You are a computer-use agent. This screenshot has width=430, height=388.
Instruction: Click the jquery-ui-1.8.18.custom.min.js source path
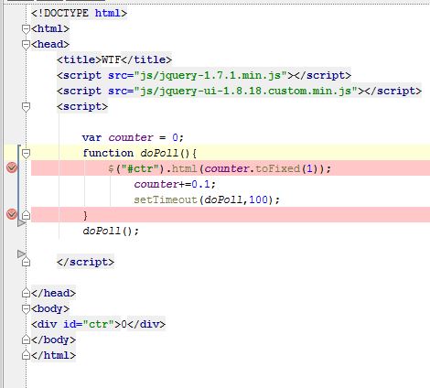246,91
